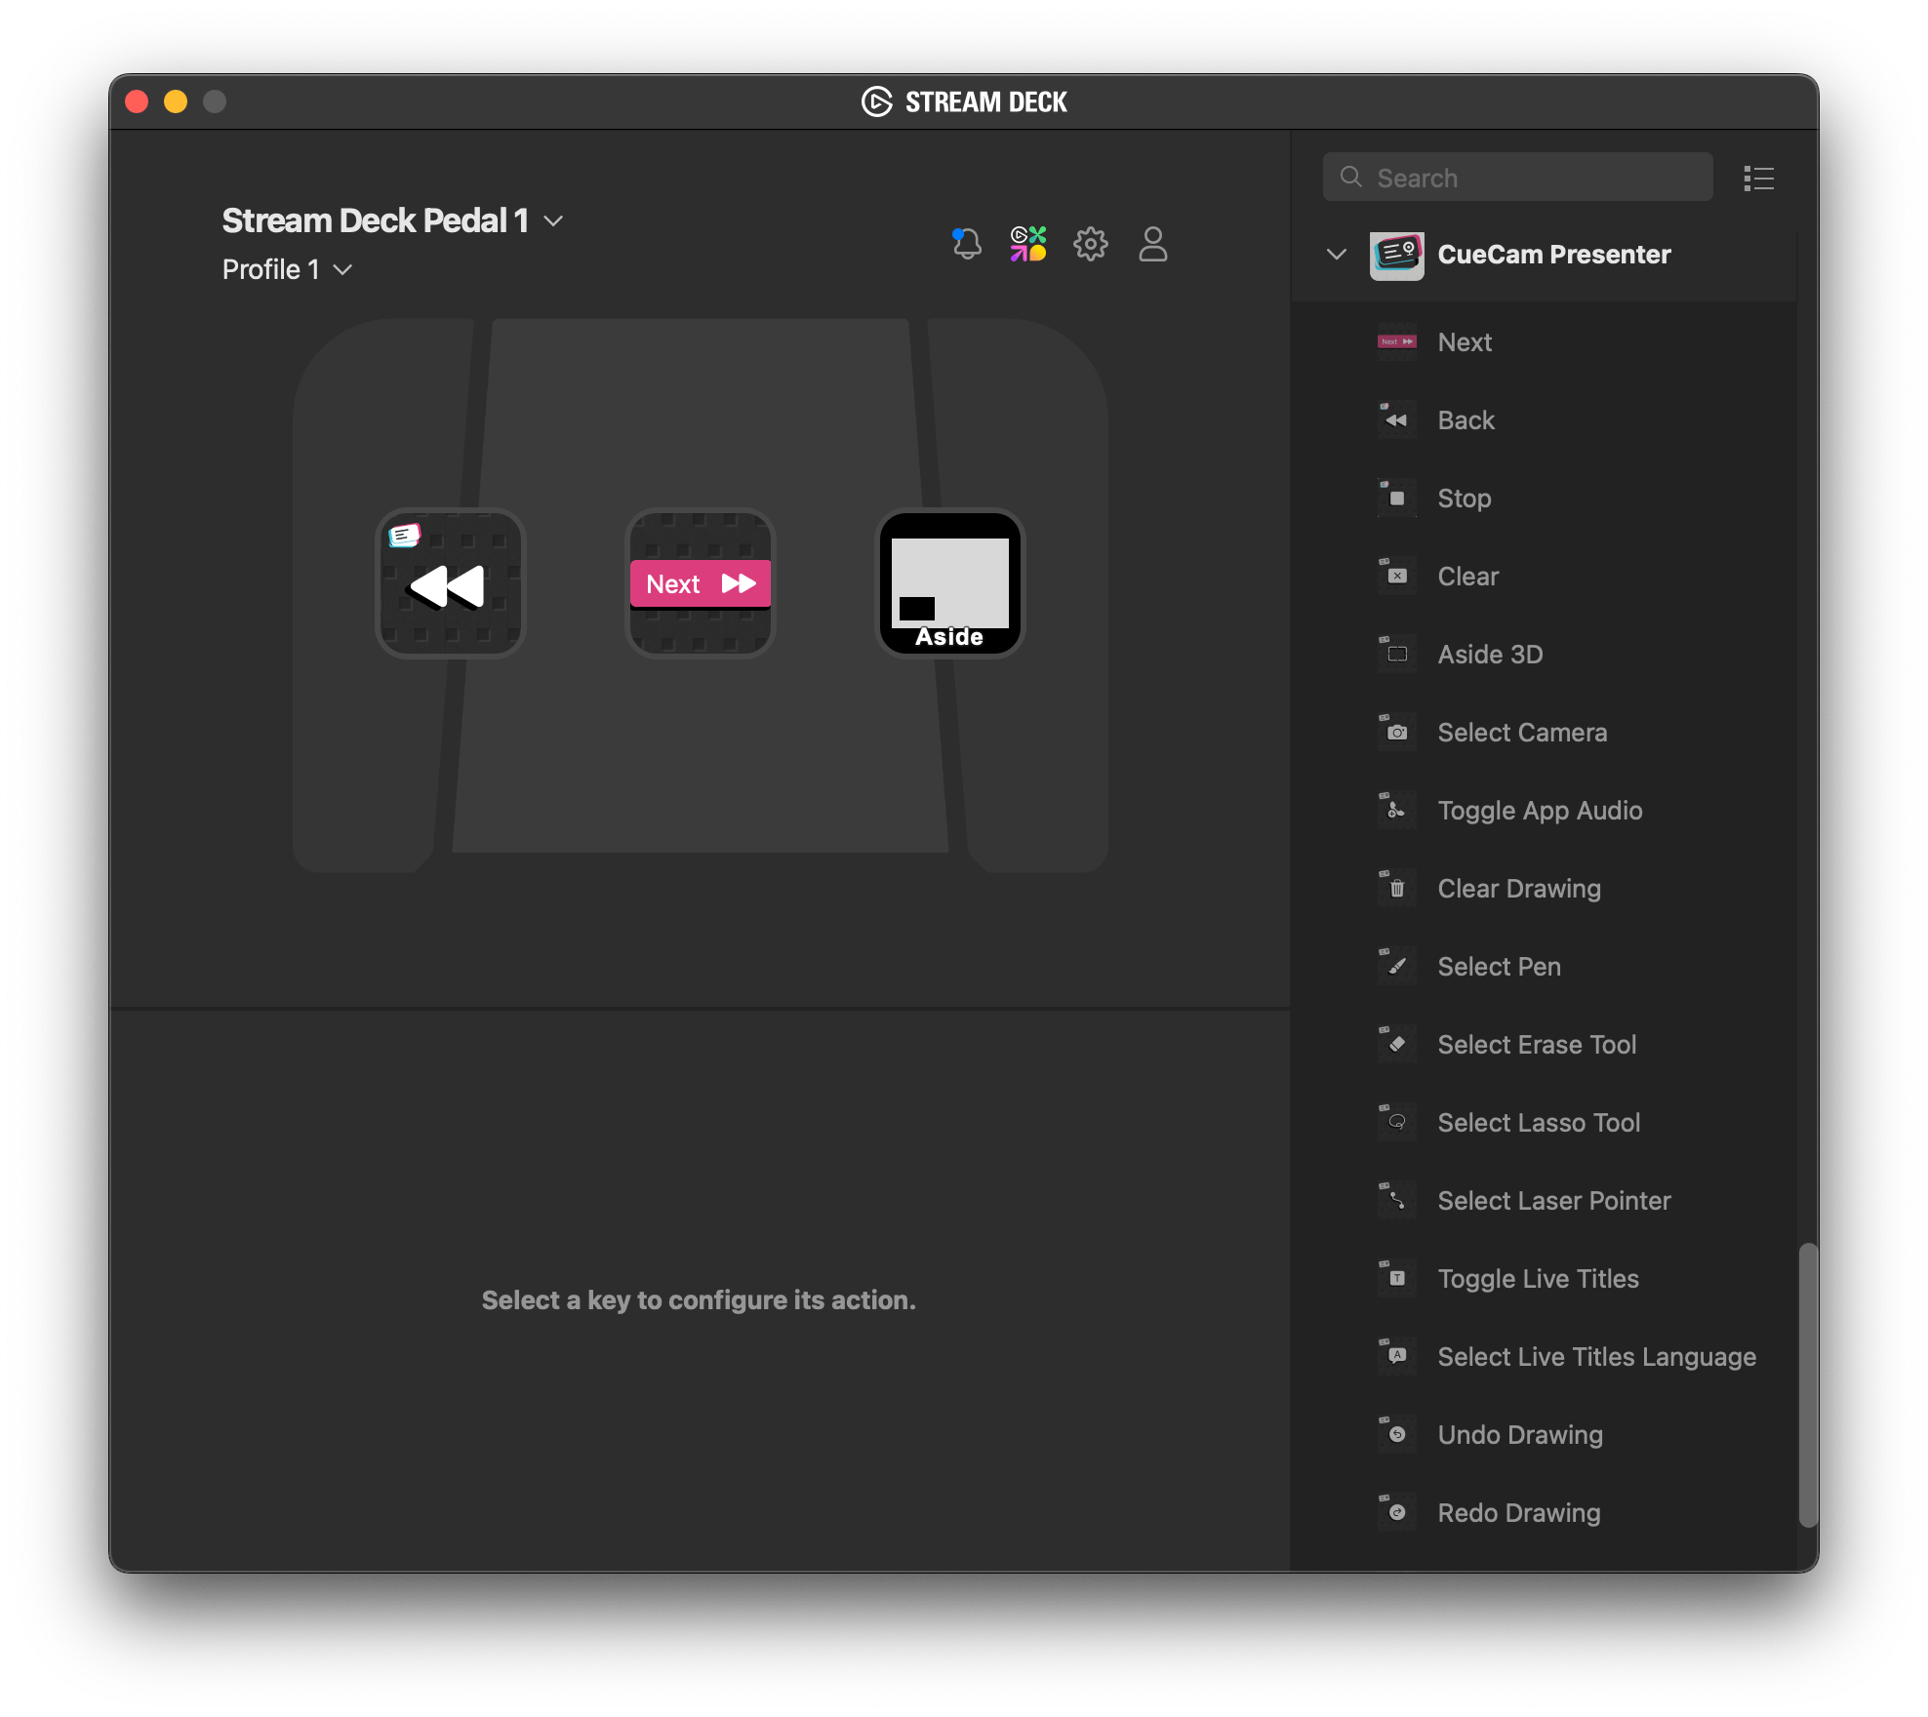Select the Select Camera label
The width and height of the screenshot is (1928, 1717).
point(1522,733)
